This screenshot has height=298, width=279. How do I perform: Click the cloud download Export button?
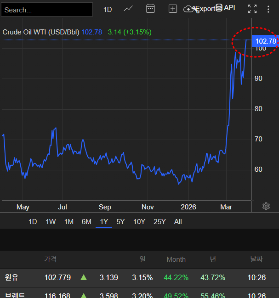click(x=199, y=9)
